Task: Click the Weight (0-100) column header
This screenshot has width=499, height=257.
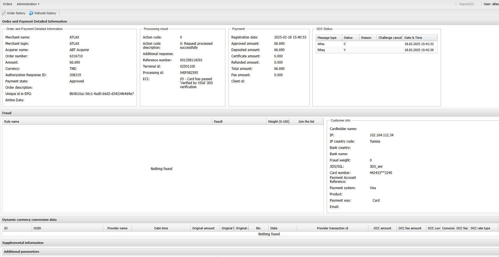Action: [x=278, y=122]
